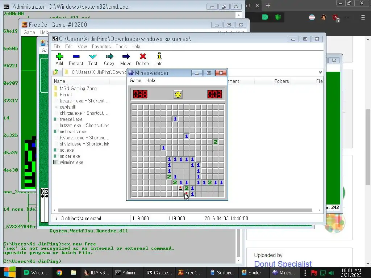Select mshearts.exe in file list
371x278 pixels.
pyautogui.click(x=73, y=131)
